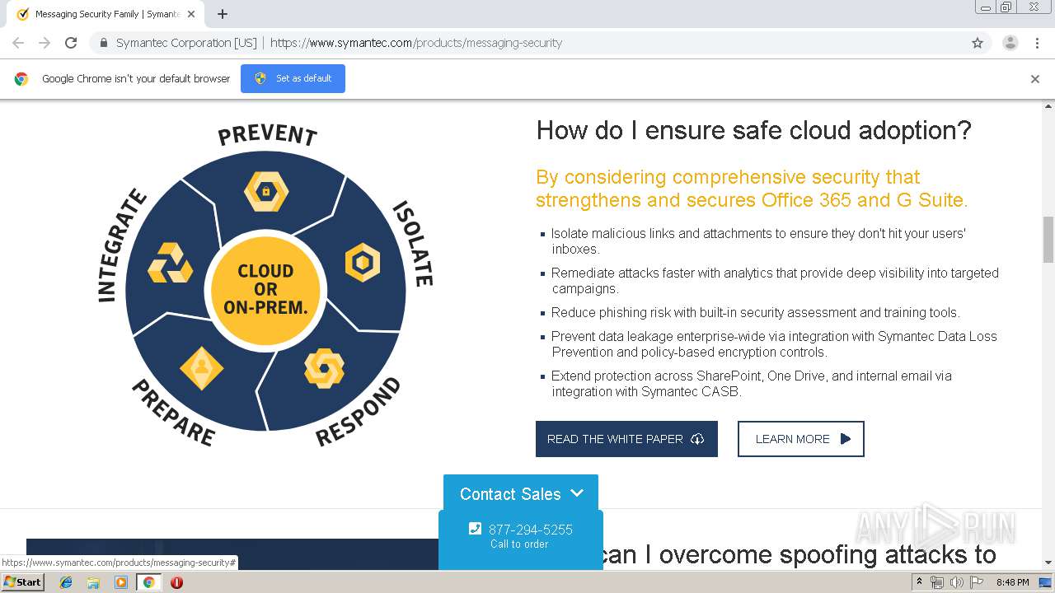Reload the current page

(71, 43)
